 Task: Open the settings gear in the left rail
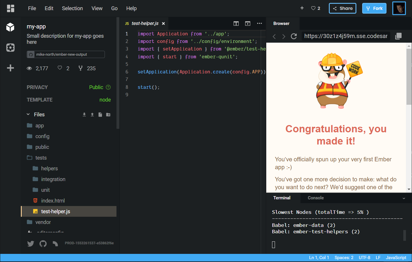click(10, 48)
